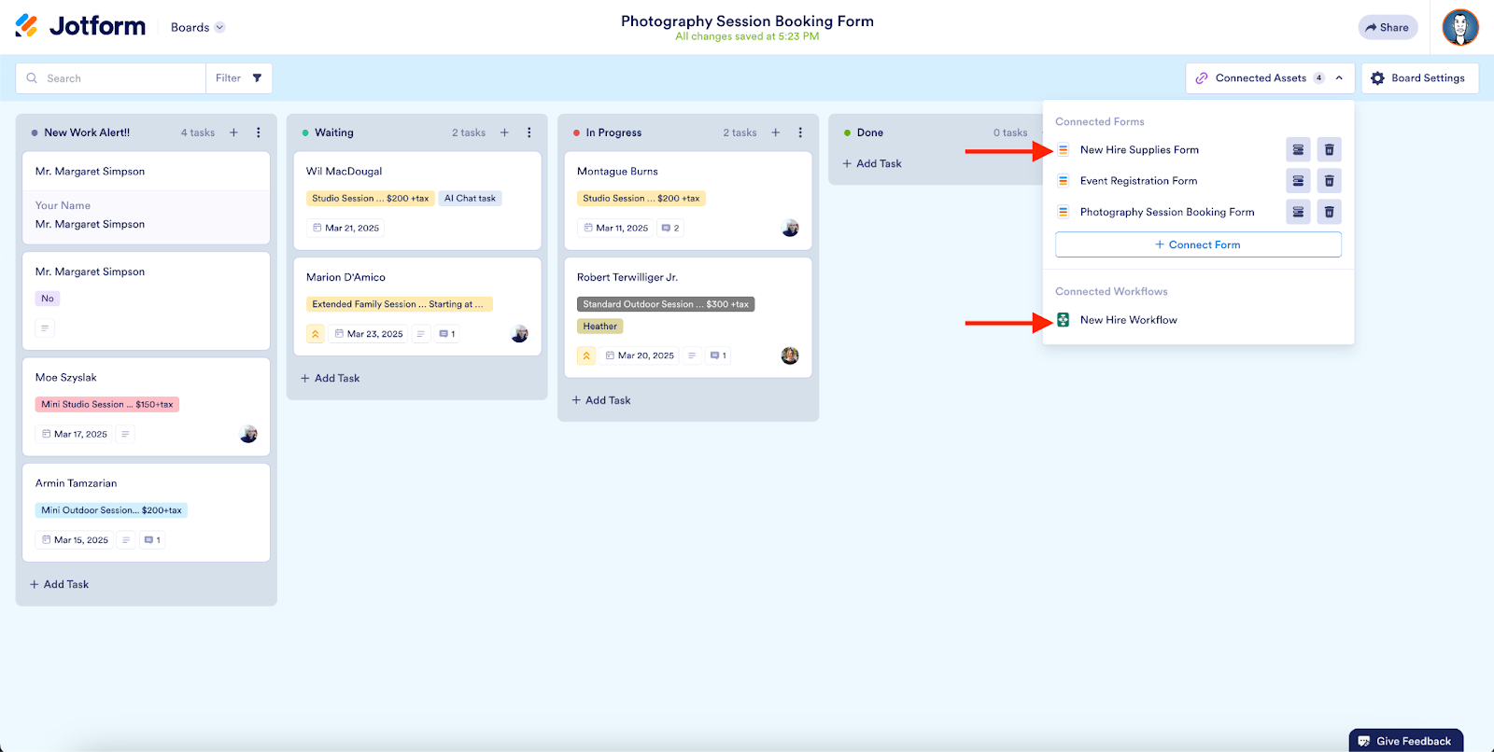
Task: Open settings for Event Registration Form
Action: pyautogui.click(x=1298, y=181)
